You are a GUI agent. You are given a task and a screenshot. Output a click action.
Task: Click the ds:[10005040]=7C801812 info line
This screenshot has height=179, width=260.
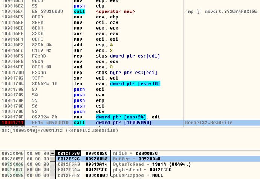pos(60,130)
